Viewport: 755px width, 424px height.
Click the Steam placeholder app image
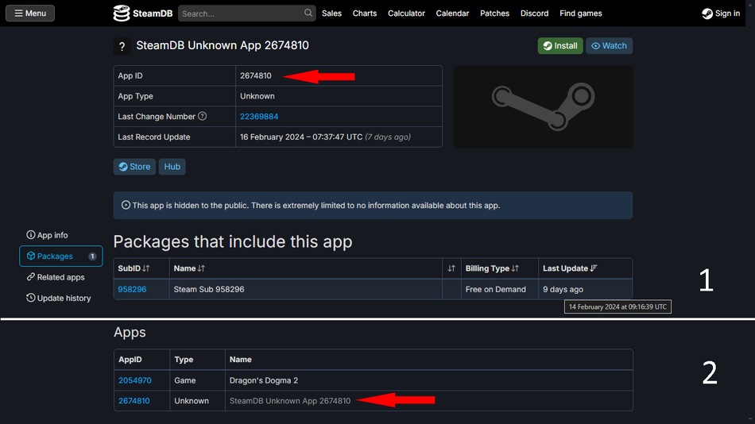(543, 107)
